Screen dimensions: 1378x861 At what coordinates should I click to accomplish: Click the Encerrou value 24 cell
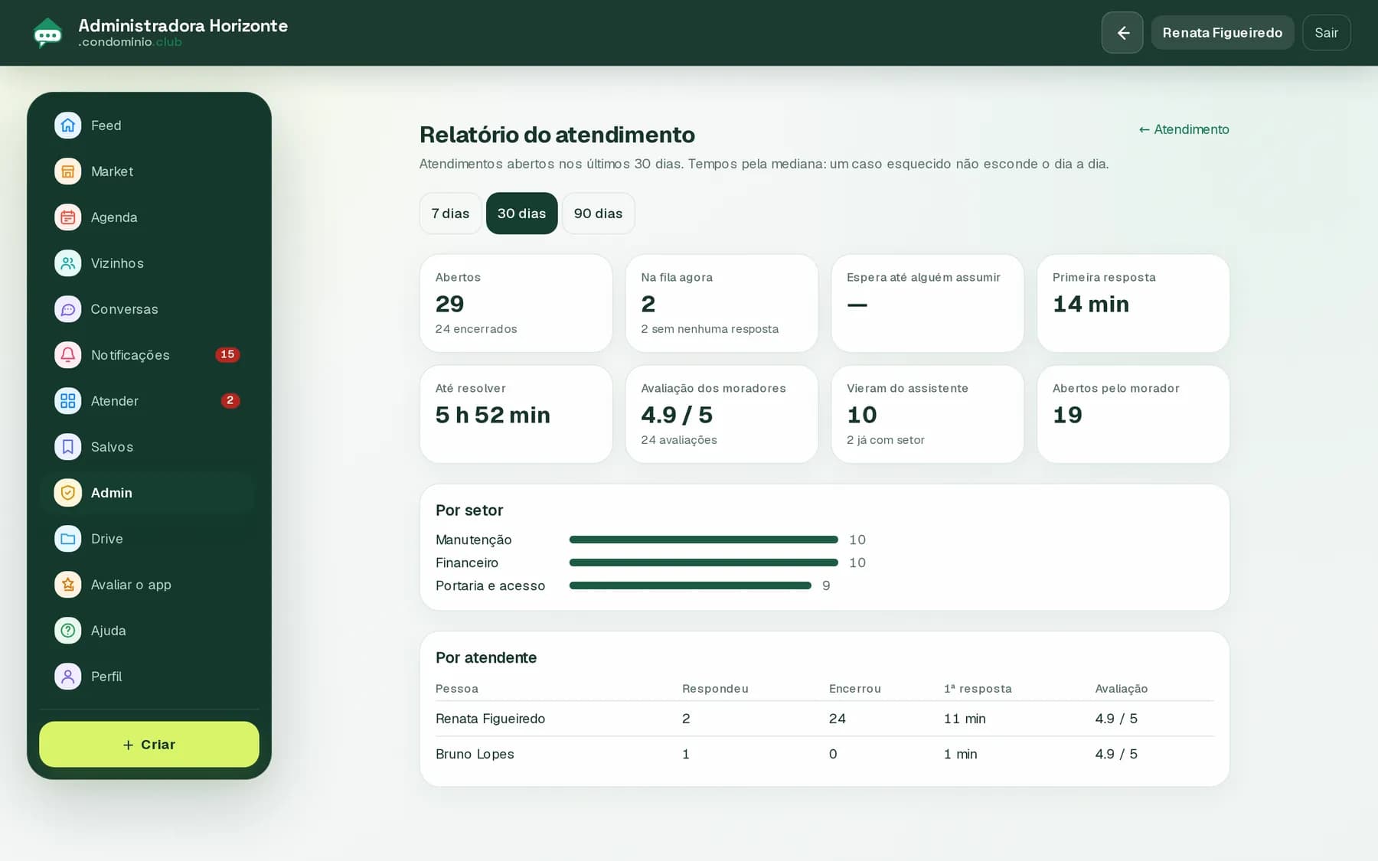pyautogui.click(x=838, y=719)
